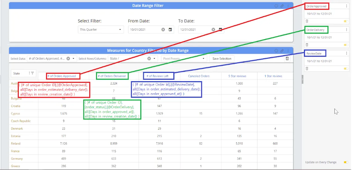
Task: Open info icon on Date Range Filter panel
Action: tap(276, 6)
